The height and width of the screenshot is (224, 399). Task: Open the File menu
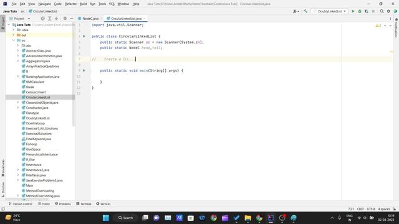point(14,4)
